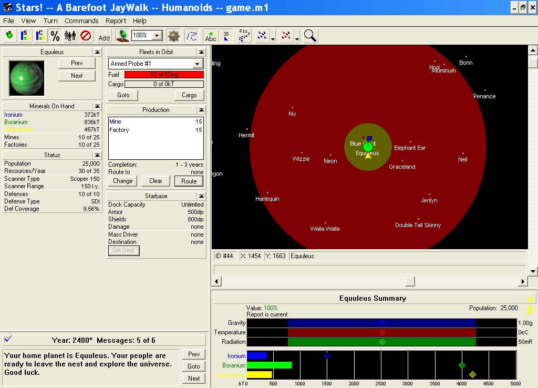Click the no player info view icon

pos(86,36)
